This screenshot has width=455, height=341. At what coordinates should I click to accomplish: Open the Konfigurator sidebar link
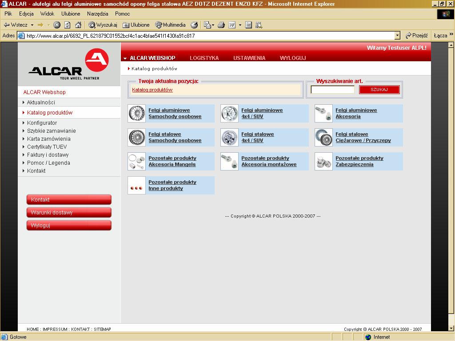pyautogui.click(x=42, y=123)
